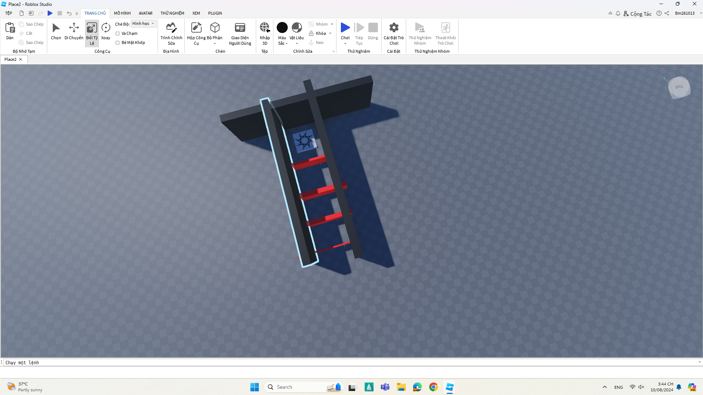This screenshot has height=395, width=703.
Task: Switch to the XEM ribbon tab
Action: click(x=196, y=13)
